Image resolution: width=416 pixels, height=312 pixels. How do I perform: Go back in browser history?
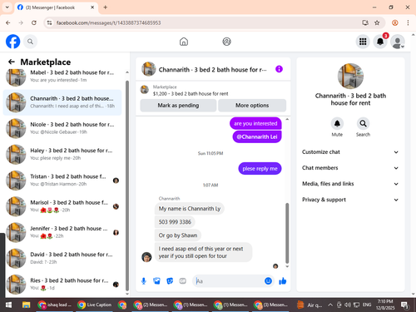pyautogui.click(x=8, y=22)
